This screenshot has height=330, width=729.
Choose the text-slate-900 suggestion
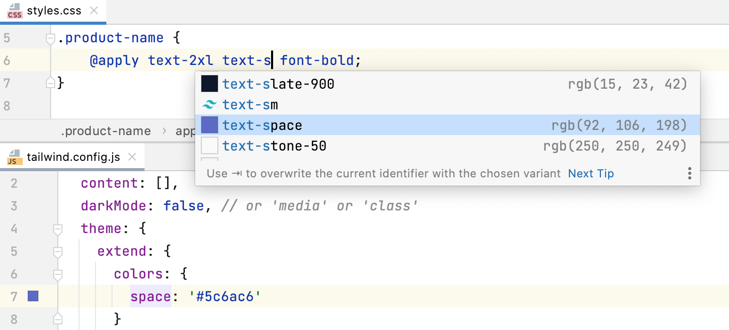point(279,83)
